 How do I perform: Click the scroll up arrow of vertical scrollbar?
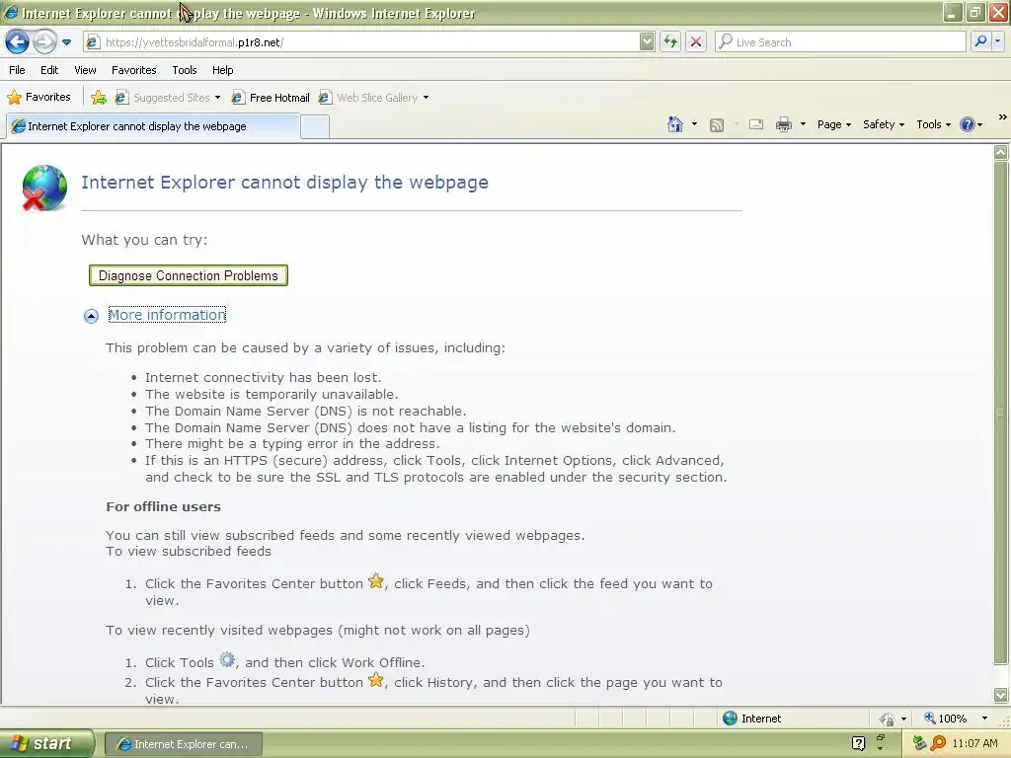click(x=1001, y=152)
